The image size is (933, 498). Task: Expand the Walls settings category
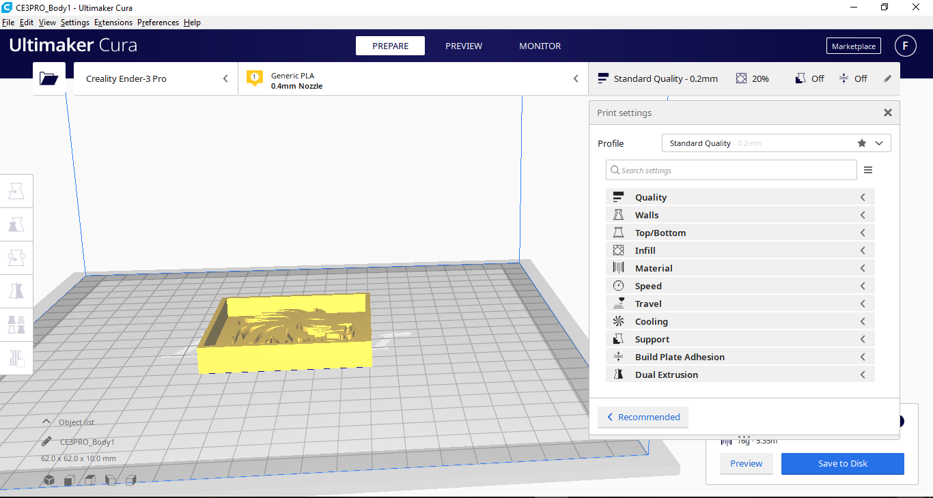point(740,215)
